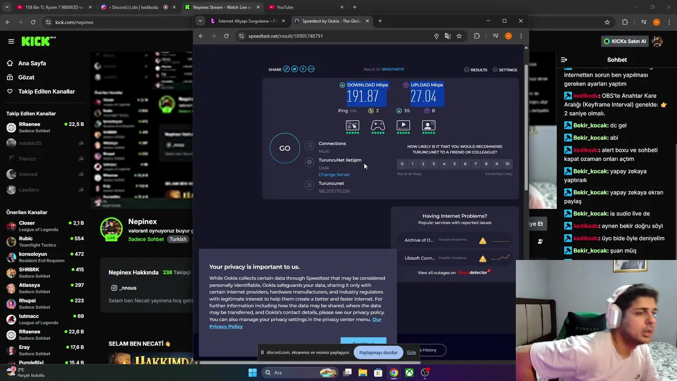Click the globe icon beside TuruncuNet Iletişim
The height and width of the screenshot is (381, 677).
pos(309,162)
